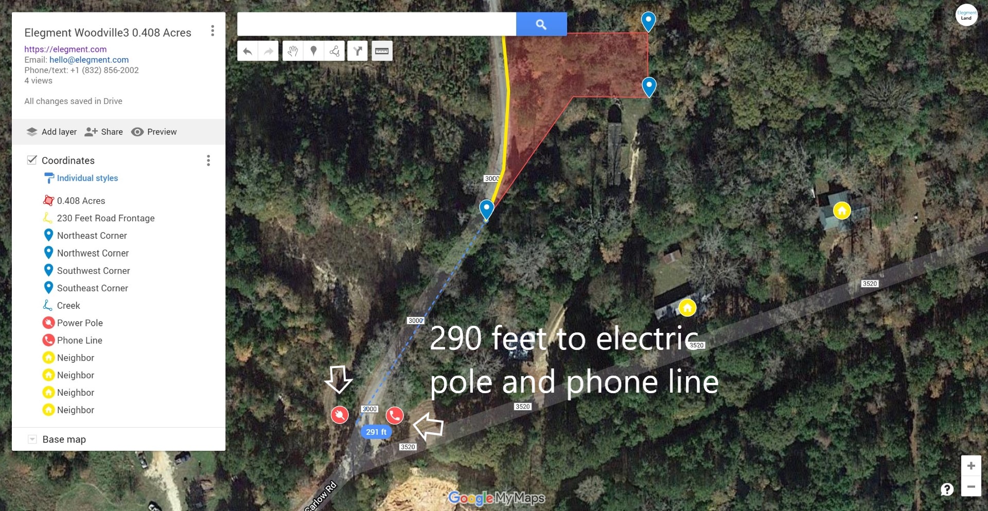Toggle the Coordinates layer checkbox

[32, 160]
